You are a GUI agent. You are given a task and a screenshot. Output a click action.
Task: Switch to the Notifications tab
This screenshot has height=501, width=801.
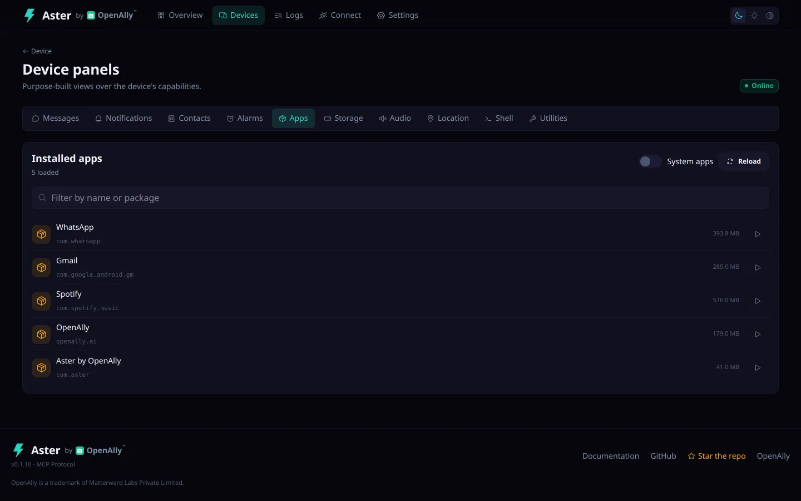pyautogui.click(x=123, y=118)
